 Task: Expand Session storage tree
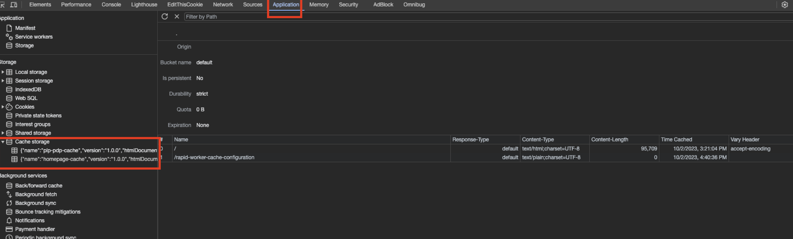click(3, 81)
